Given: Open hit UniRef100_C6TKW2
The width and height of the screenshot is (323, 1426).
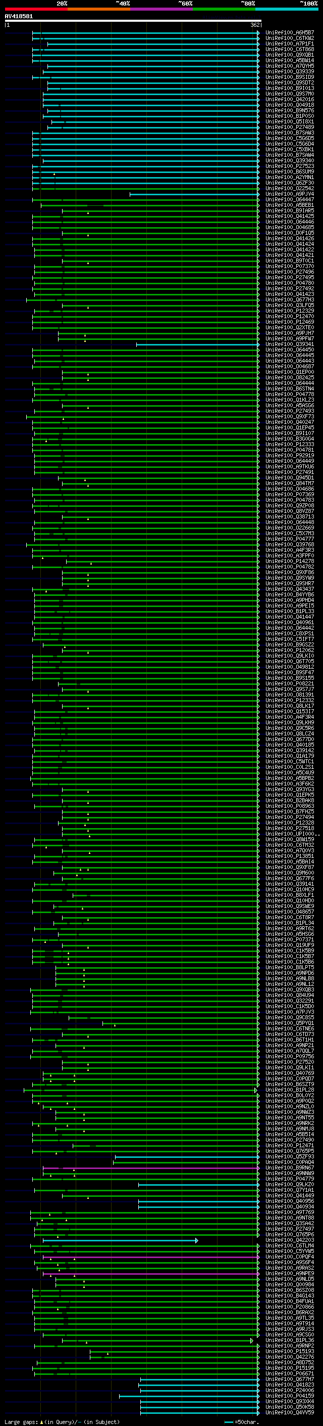Looking at the screenshot, I should click(289, 38).
